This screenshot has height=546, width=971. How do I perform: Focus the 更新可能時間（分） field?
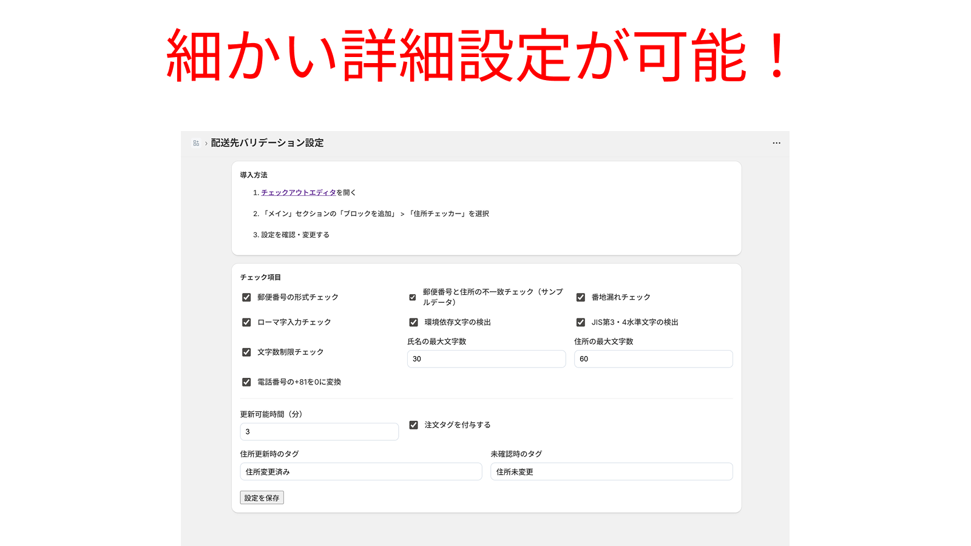(319, 432)
